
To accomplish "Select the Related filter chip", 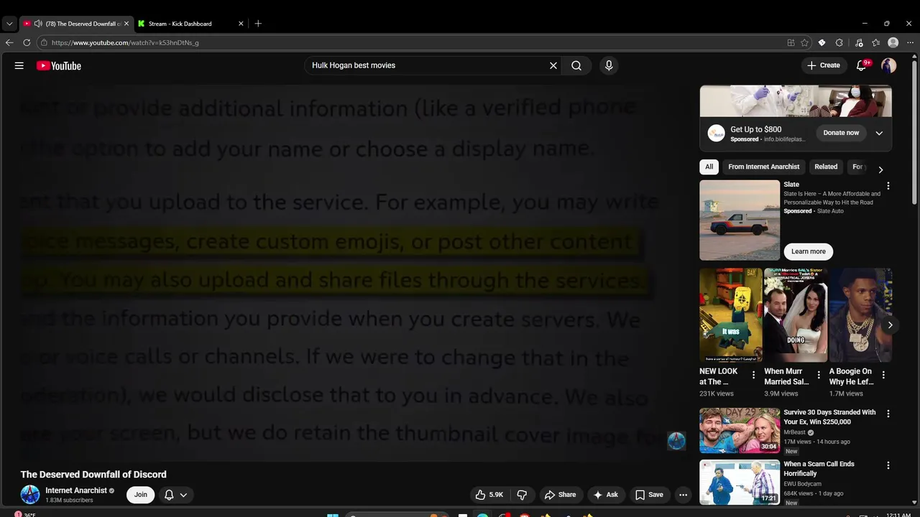I will (826, 167).
